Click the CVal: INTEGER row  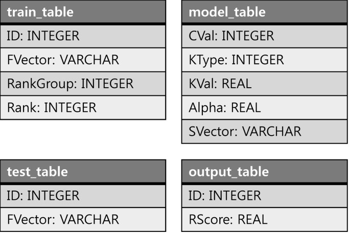pyautogui.click(x=265, y=36)
